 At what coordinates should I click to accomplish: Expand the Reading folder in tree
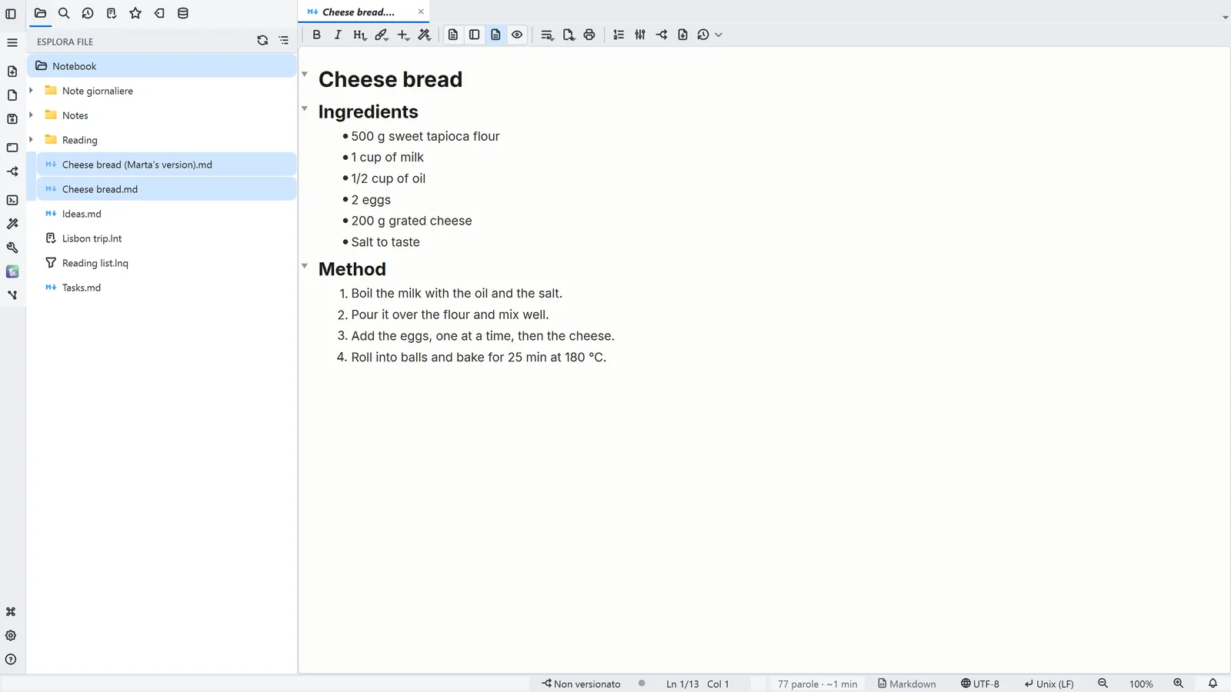[x=31, y=140]
